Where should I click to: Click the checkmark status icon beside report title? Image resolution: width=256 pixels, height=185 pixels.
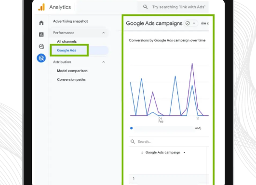(x=188, y=24)
